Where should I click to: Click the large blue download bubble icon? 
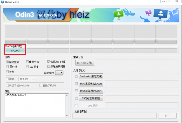pos(160,14)
